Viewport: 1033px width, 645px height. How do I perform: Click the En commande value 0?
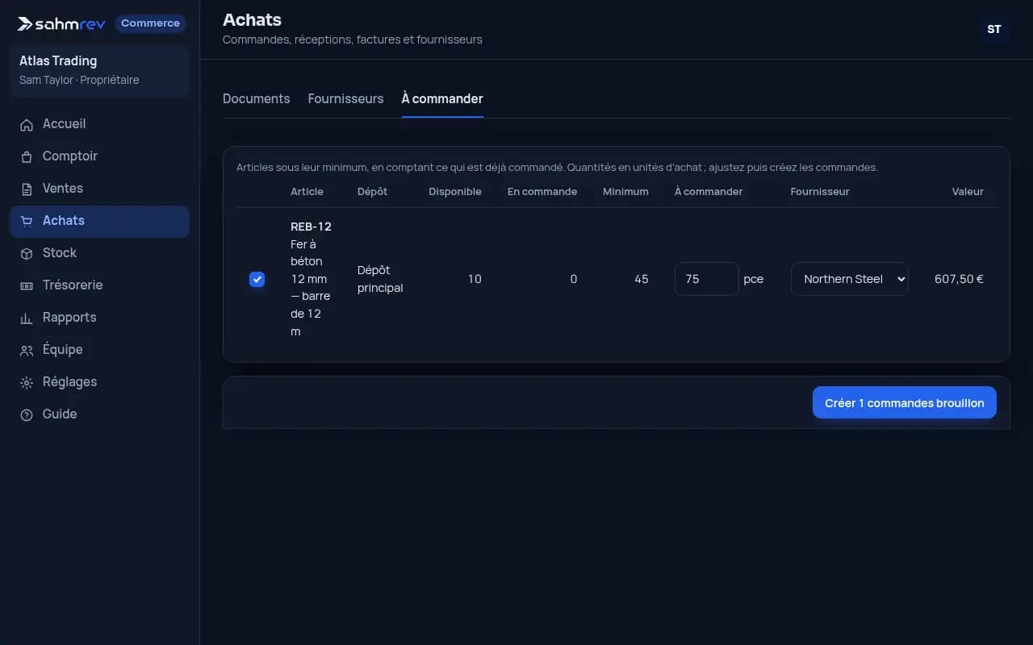573,279
